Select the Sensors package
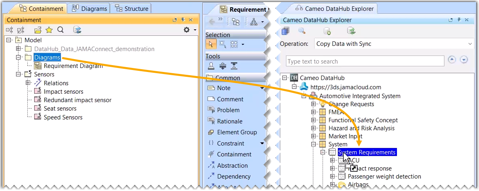The height and width of the screenshot is (191, 479). pyautogui.click(x=44, y=74)
